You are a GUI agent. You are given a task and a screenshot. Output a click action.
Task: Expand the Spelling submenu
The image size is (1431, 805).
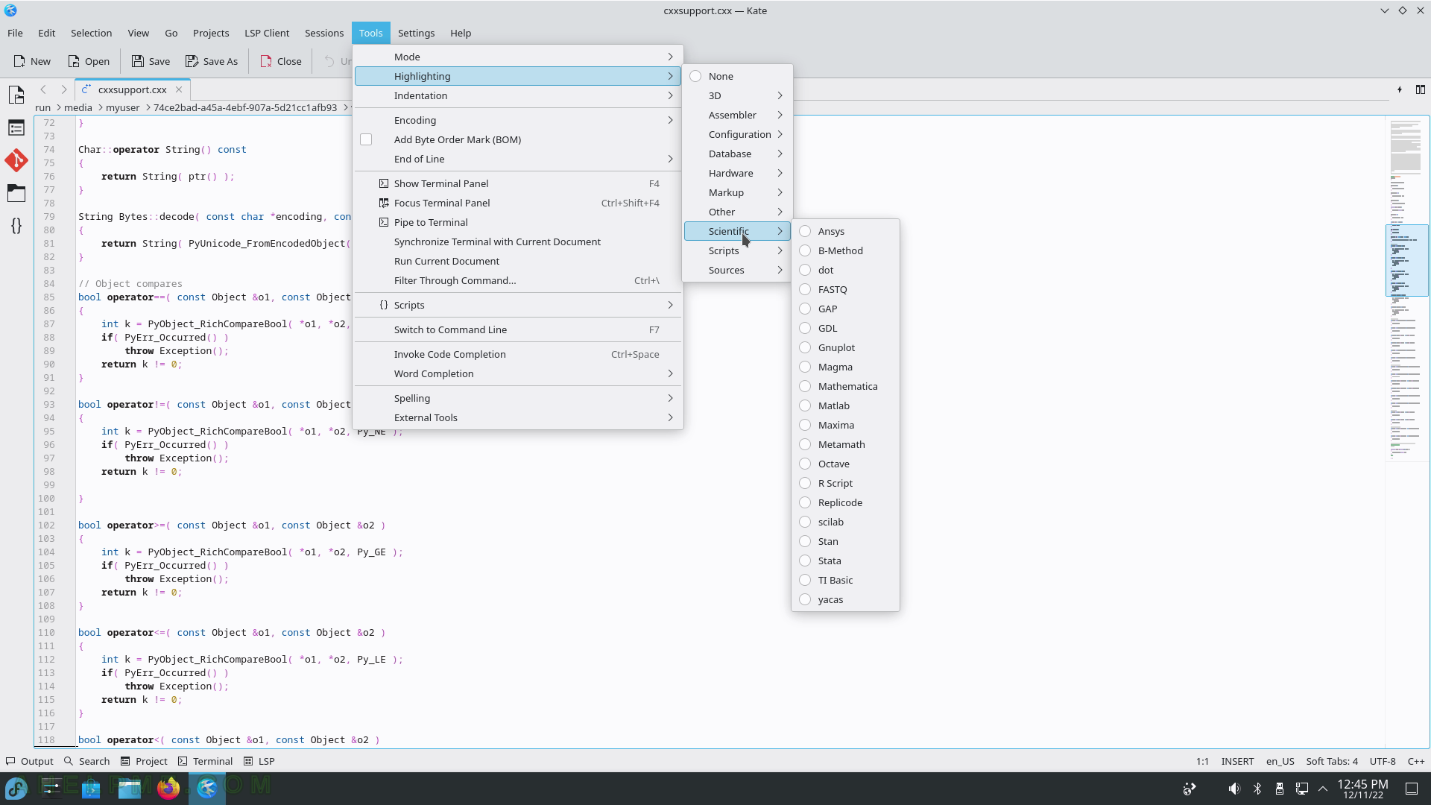click(x=518, y=398)
